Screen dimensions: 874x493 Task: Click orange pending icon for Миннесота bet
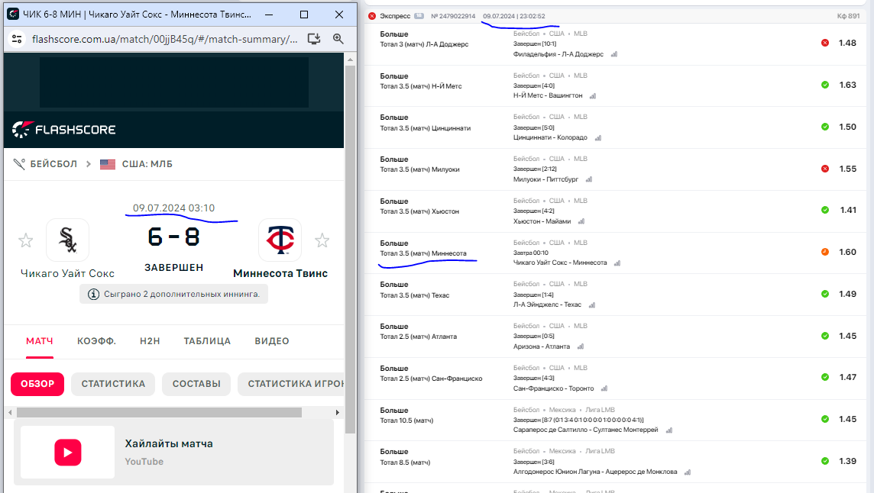tap(825, 252)
